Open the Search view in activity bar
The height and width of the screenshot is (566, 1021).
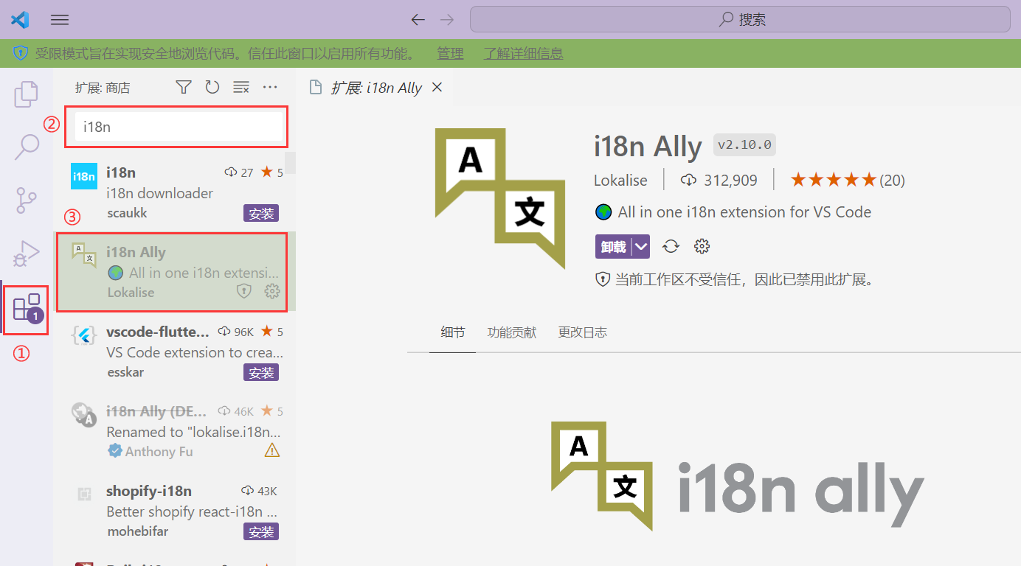point(27,147)
